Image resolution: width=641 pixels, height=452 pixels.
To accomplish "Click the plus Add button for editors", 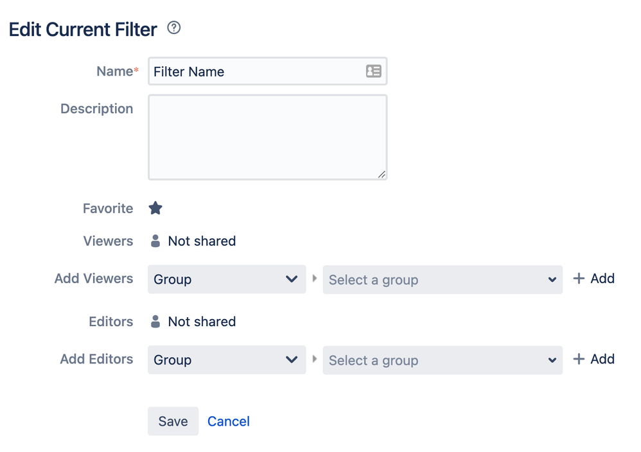I will pos(593,359).
